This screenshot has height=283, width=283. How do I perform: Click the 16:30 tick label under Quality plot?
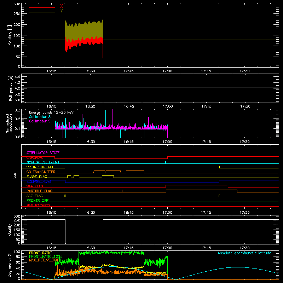[x=90, y=248]
